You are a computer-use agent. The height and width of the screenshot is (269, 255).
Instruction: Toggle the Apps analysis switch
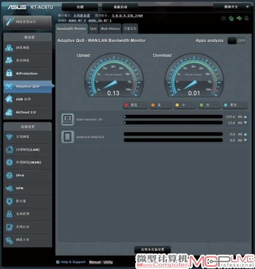coord(236,41)
